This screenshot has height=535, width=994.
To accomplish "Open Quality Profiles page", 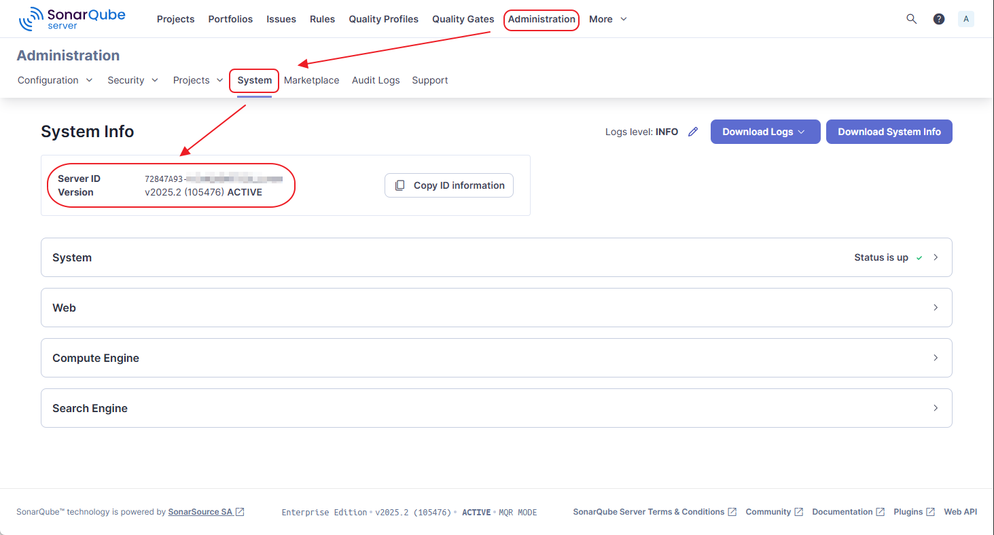I will click(384, 19).
